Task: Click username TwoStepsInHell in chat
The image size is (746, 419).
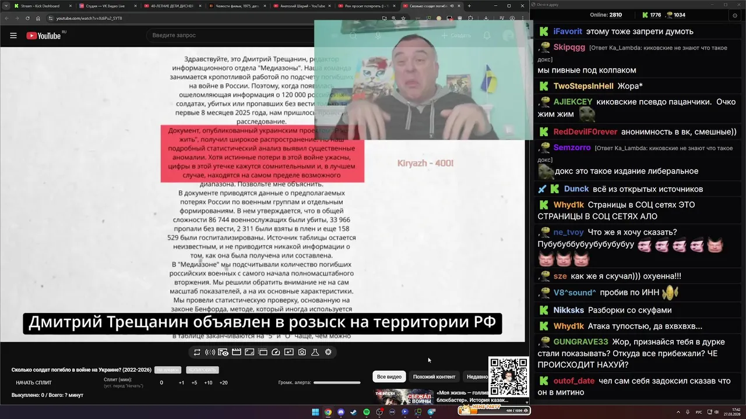Action: point(583,86)
